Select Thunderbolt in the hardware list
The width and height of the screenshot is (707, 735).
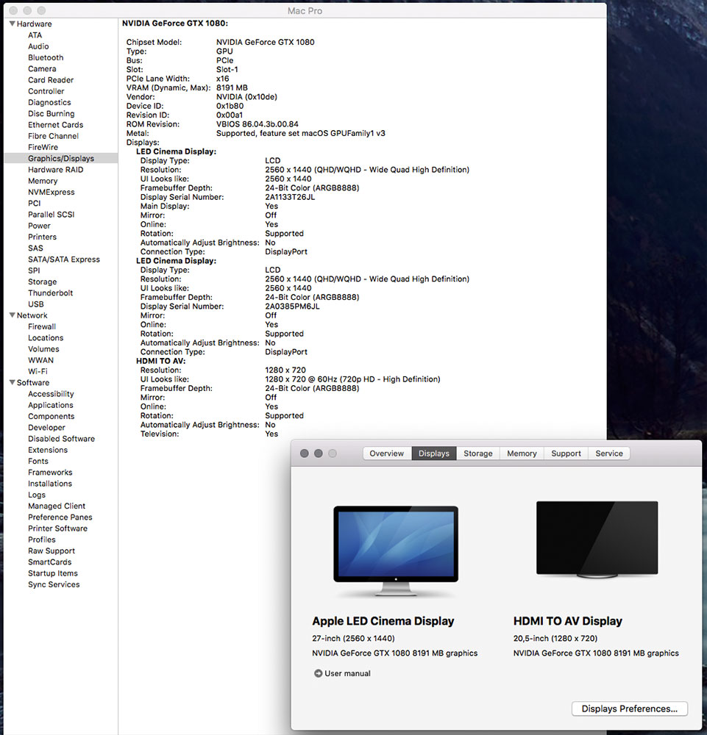pyautogui.click(x=50, y=293)
